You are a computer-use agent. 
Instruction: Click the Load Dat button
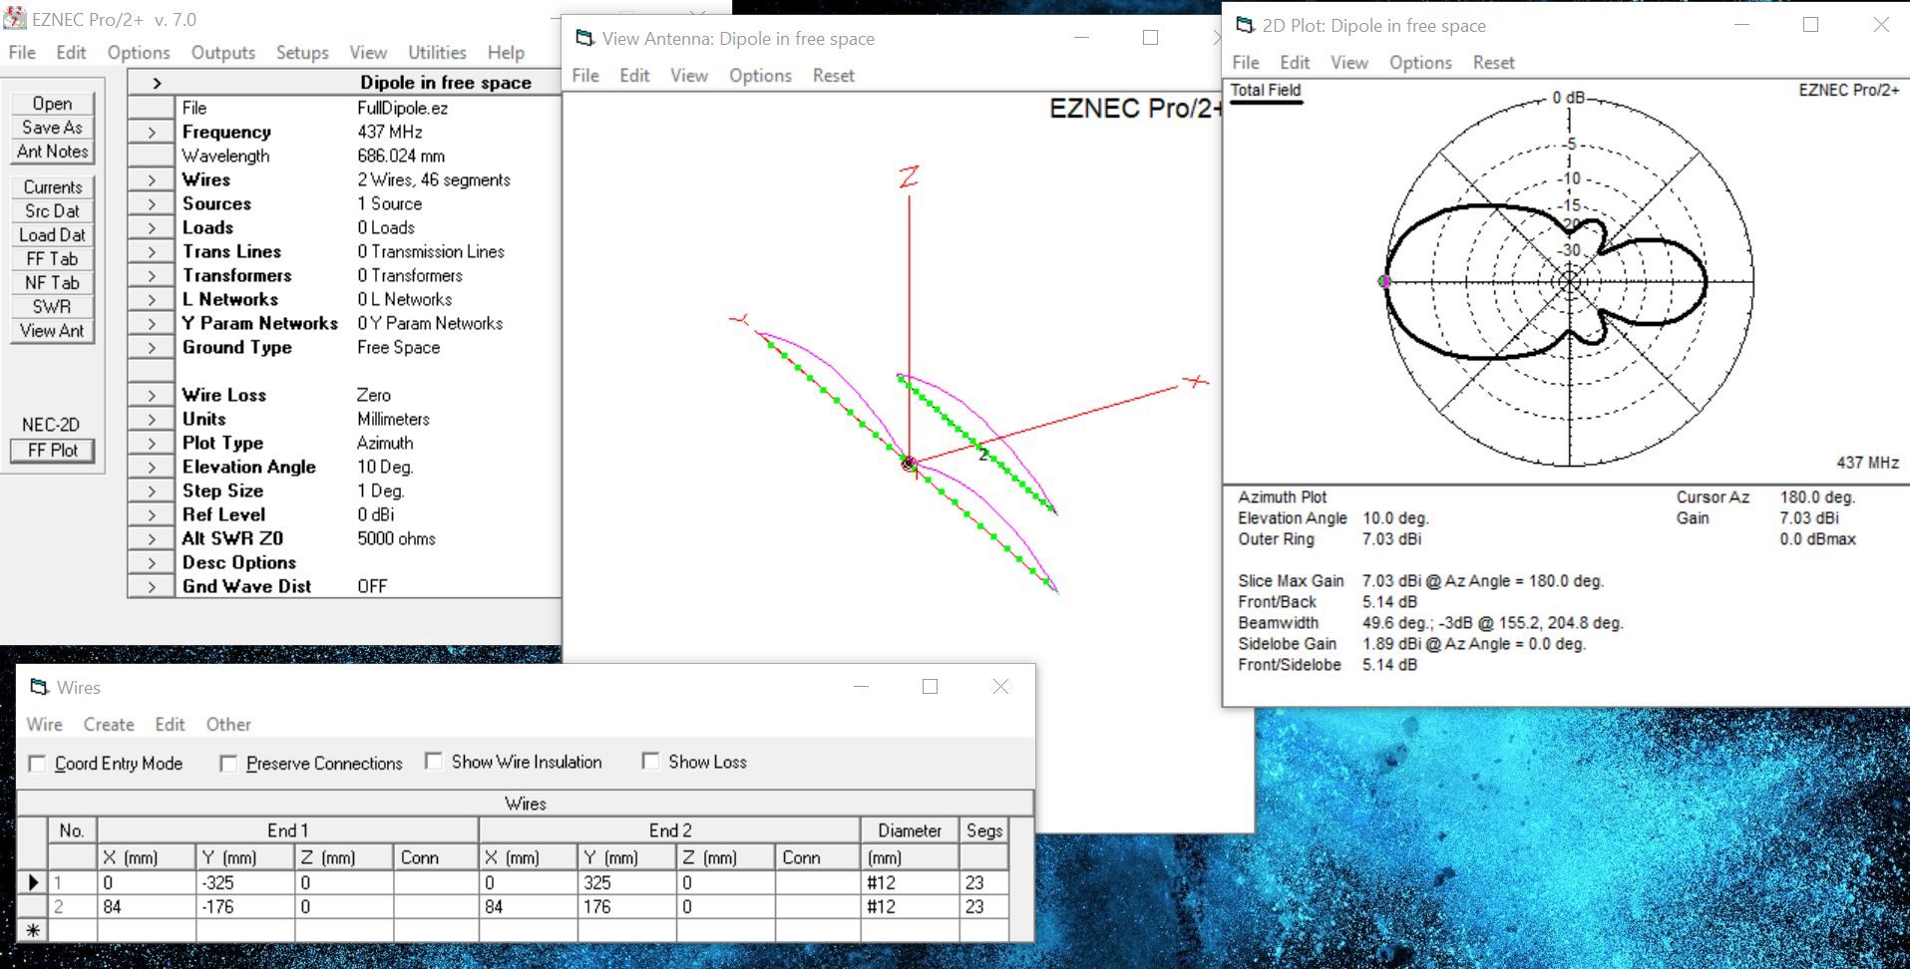pyautogui.click(x=52, y=235)
